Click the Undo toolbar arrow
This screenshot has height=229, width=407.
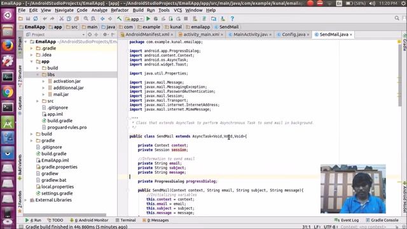tap(45, 18)
